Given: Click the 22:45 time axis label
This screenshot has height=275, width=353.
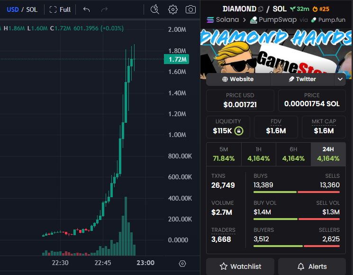Looking at the screenshot, I should 103,263.
